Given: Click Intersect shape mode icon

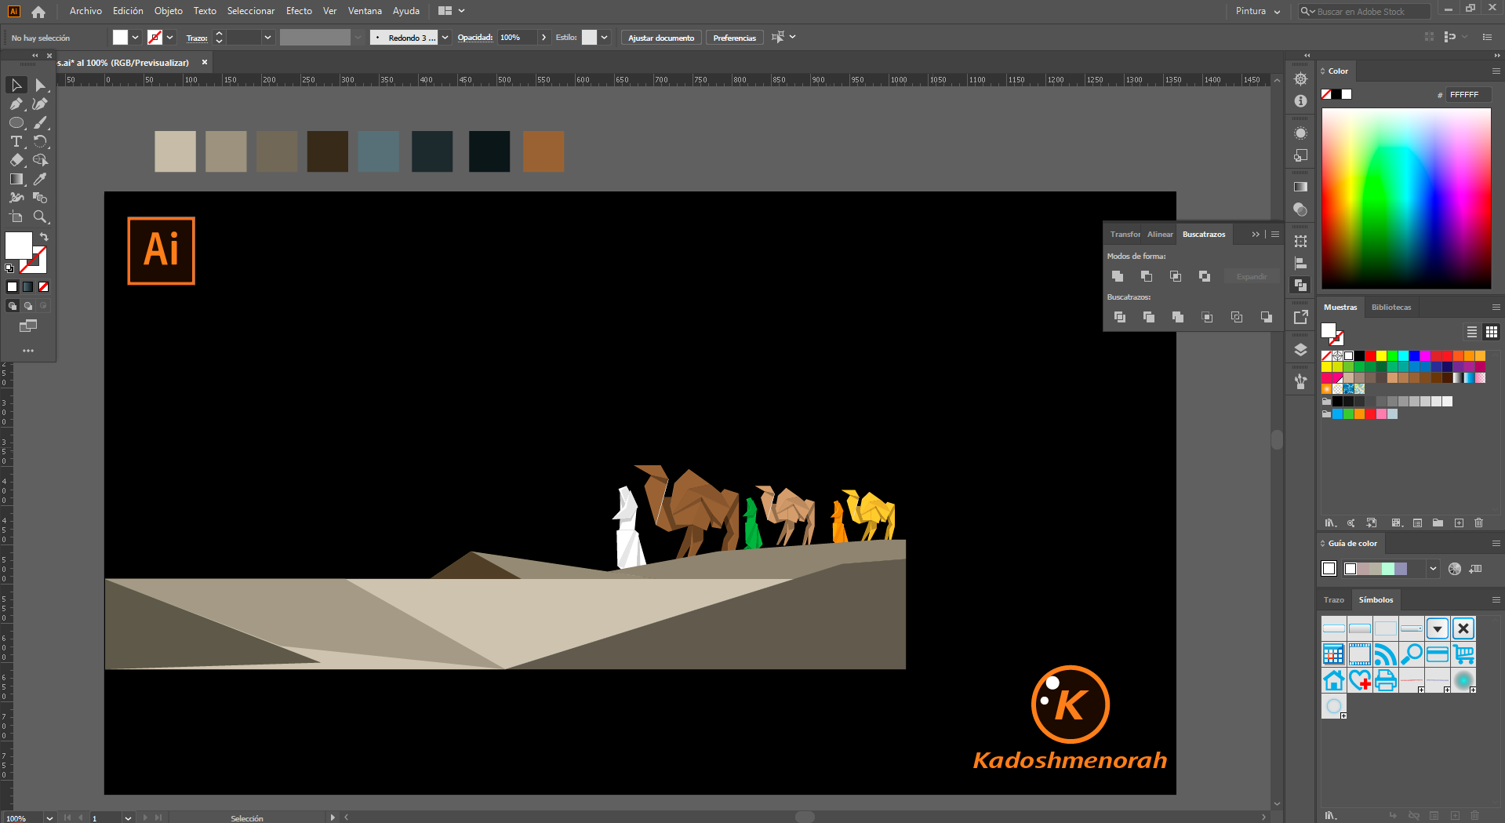Looking at the screenshot, I should coord(1176,276).
